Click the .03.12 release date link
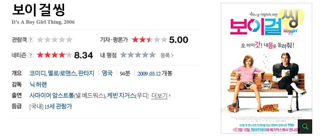320x136 pixels. tap(155, 74)
